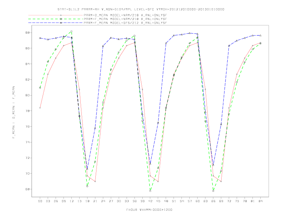The image size is (284, 219).
Task: Click x-axis tick label 72
Action: 229,201
